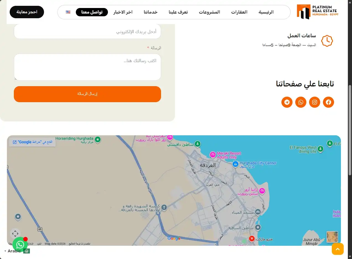Click the الغردقة city label on map

208,165
